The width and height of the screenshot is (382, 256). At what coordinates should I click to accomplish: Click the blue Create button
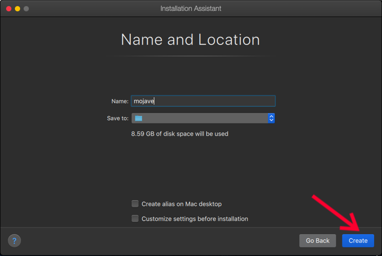[358, 241]
